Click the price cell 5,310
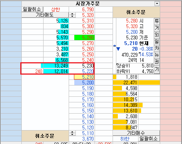182x144 pixels. 82,21
